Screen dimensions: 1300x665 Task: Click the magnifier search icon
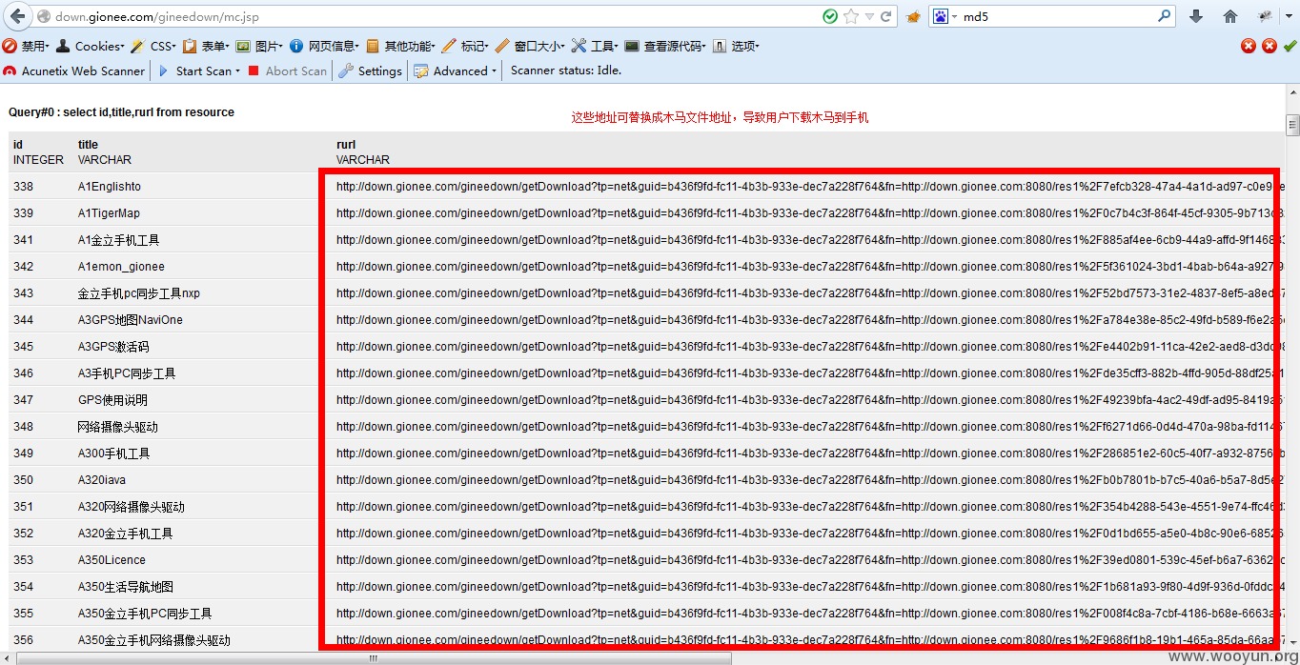point(1164,16)
